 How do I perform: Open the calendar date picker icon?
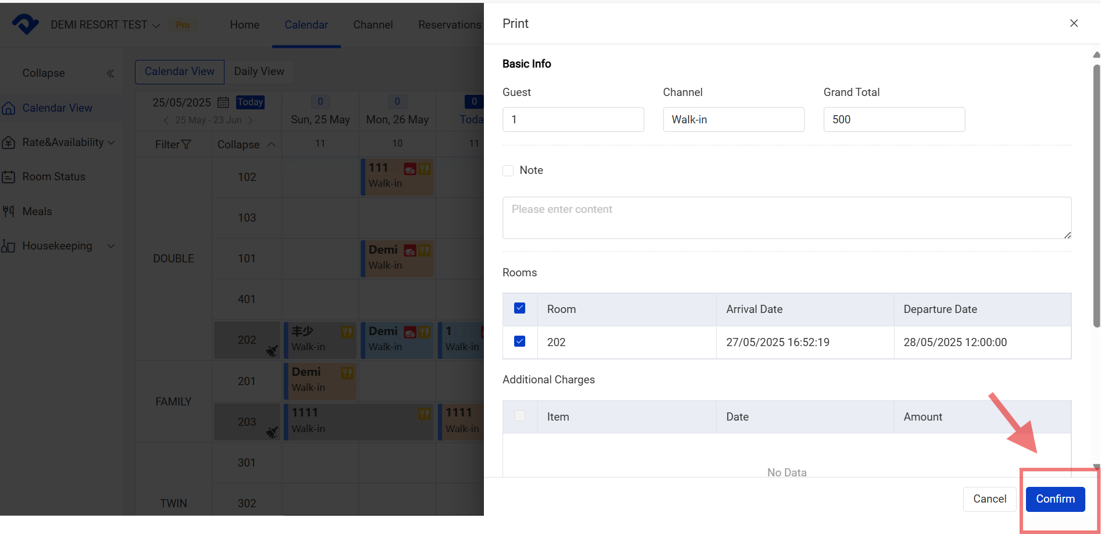[x=223, y=102]
